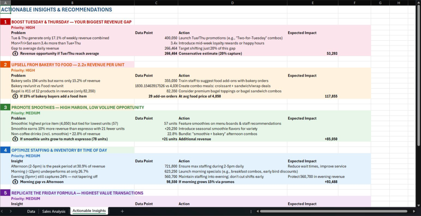Click dollar icon beside 'If 15% of bakery buyers'
The image size is (421, 216).
[x=15, y=96]
